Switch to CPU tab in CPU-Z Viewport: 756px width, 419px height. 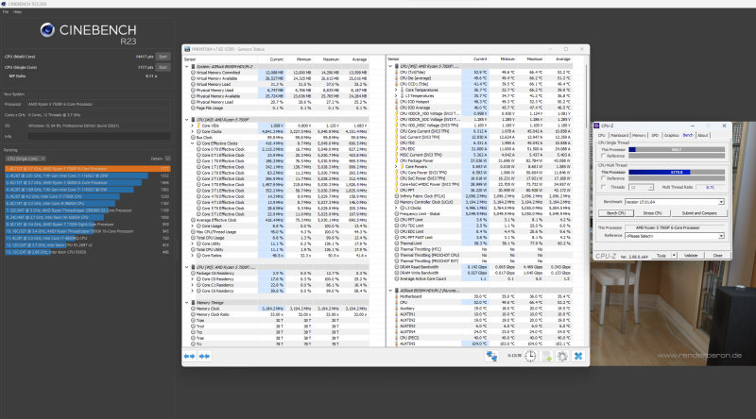[x=602, y=135]
